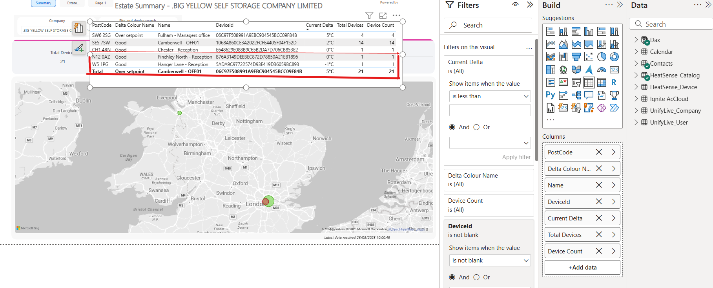Screen dimensions: 713x288
Task: Collapse the Filters pane with double chevron
Action: (530, 5)
